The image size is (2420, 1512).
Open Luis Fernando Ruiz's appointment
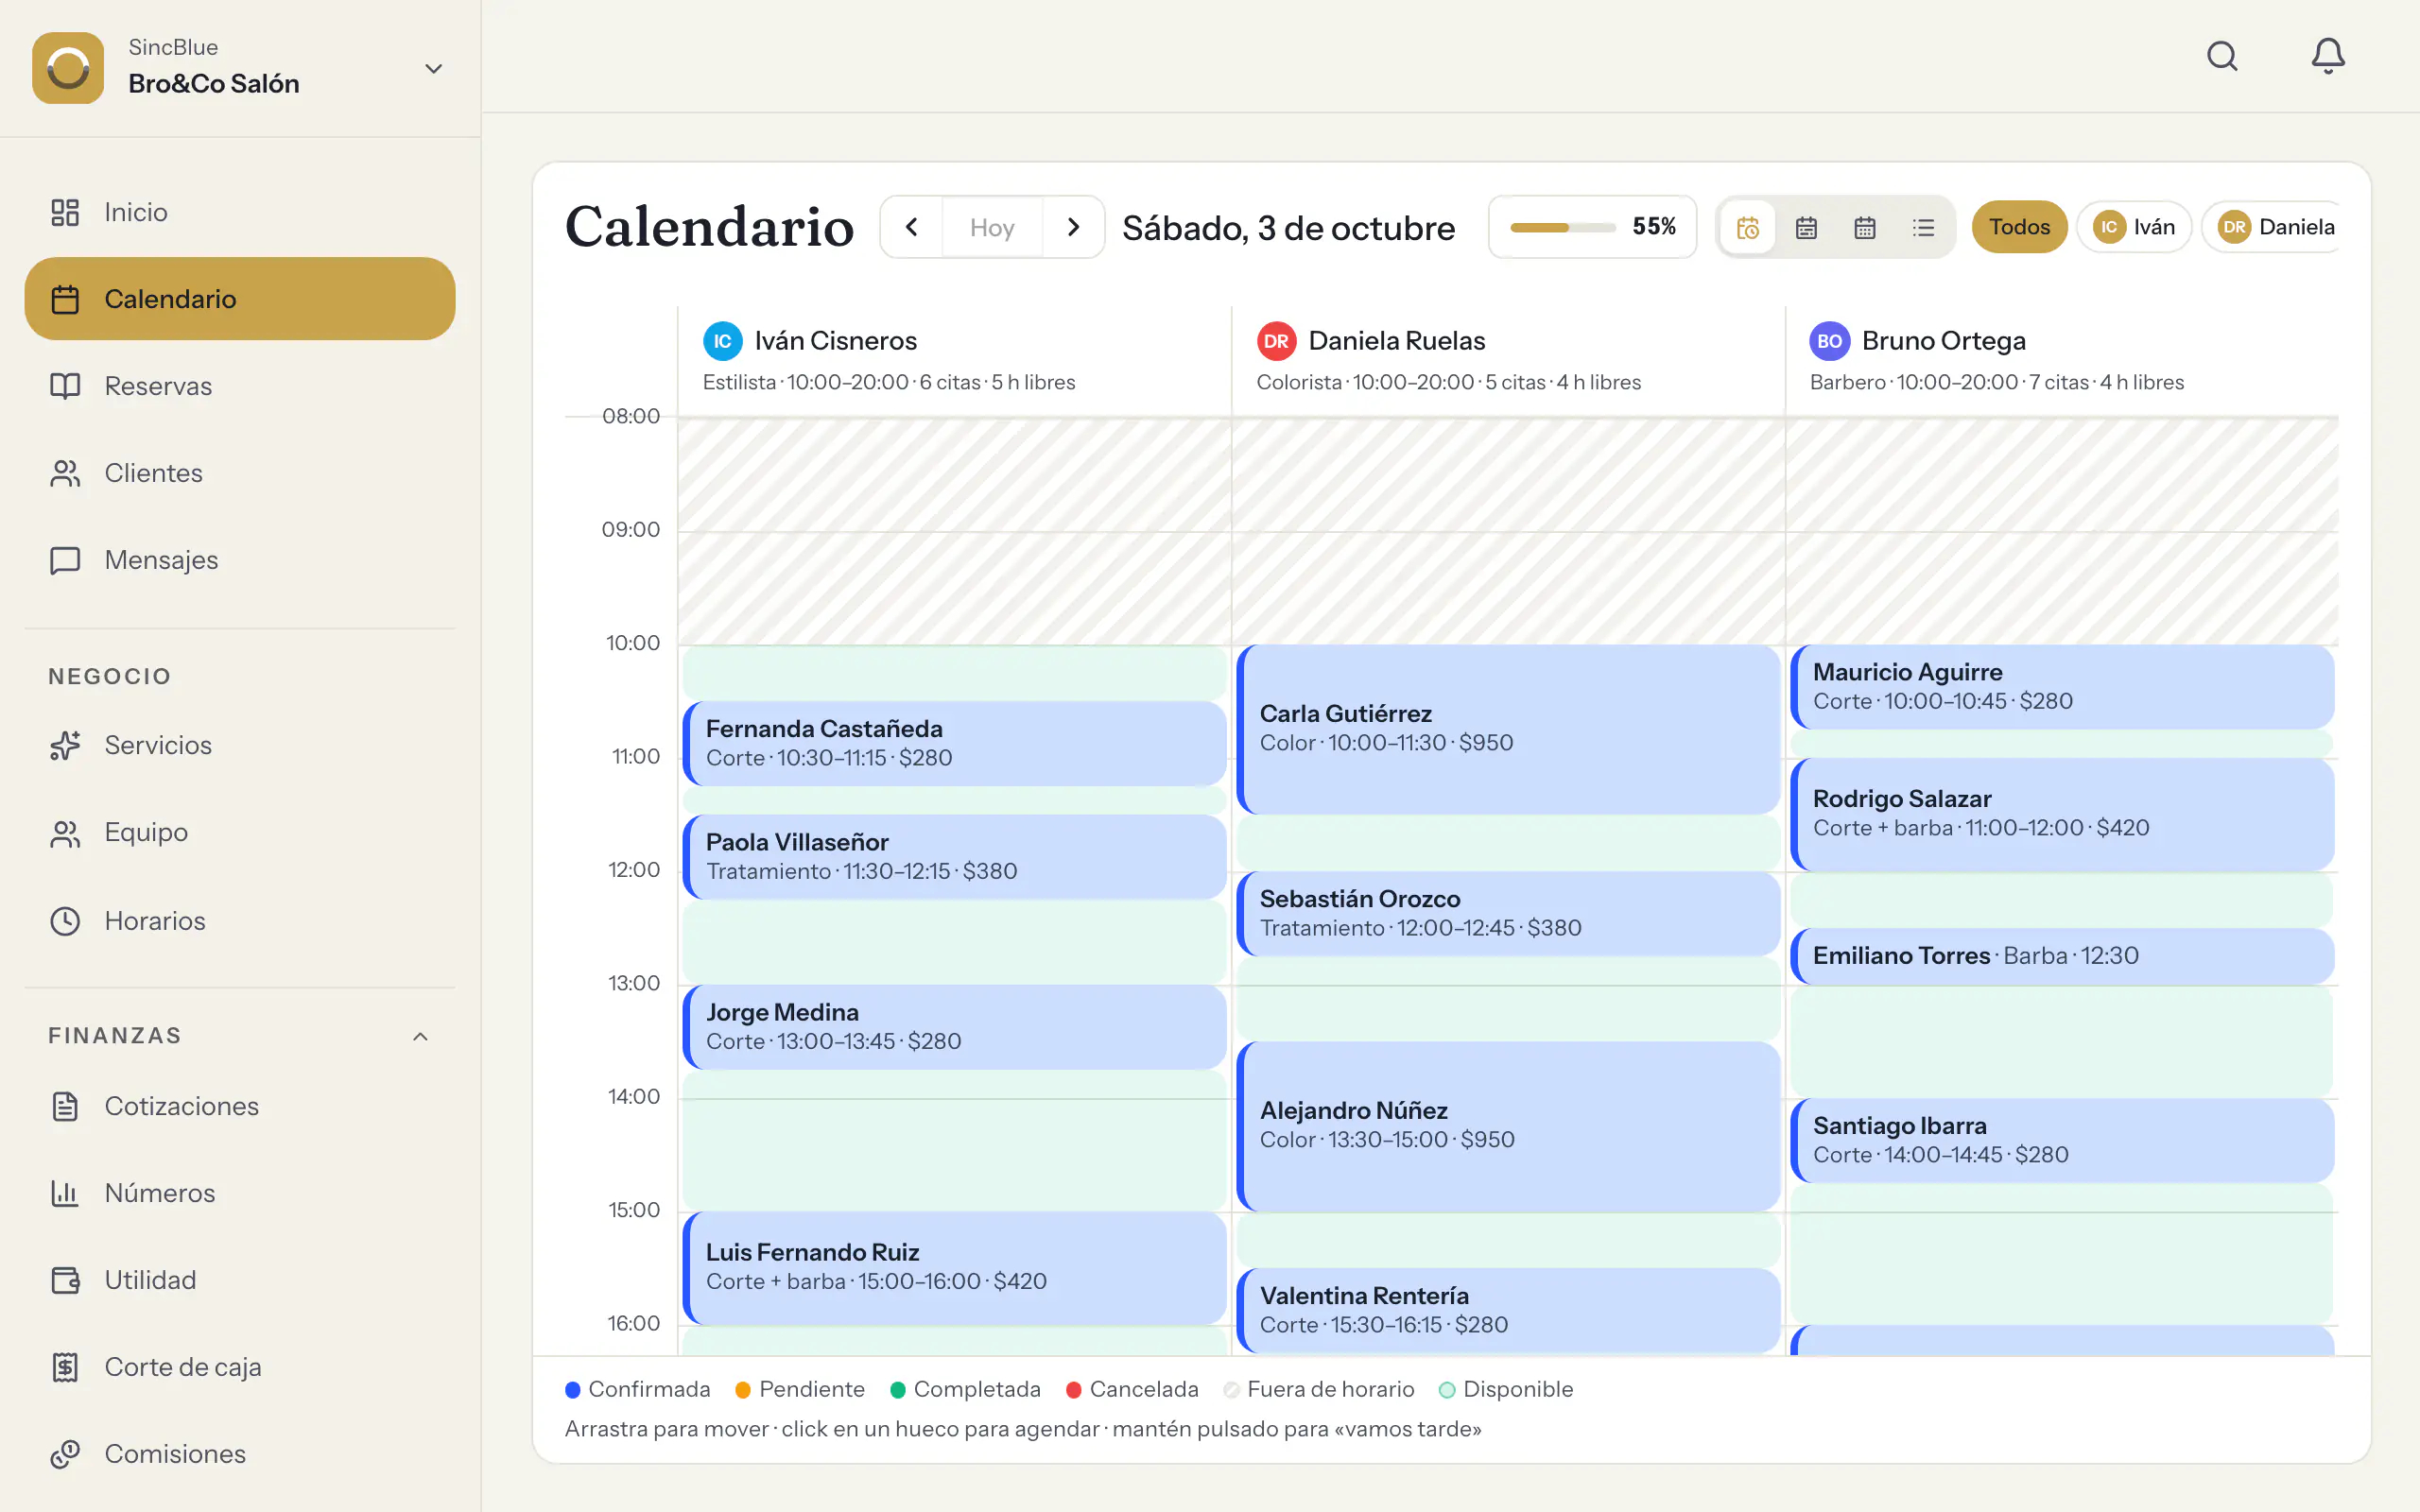click(955, 1267)
